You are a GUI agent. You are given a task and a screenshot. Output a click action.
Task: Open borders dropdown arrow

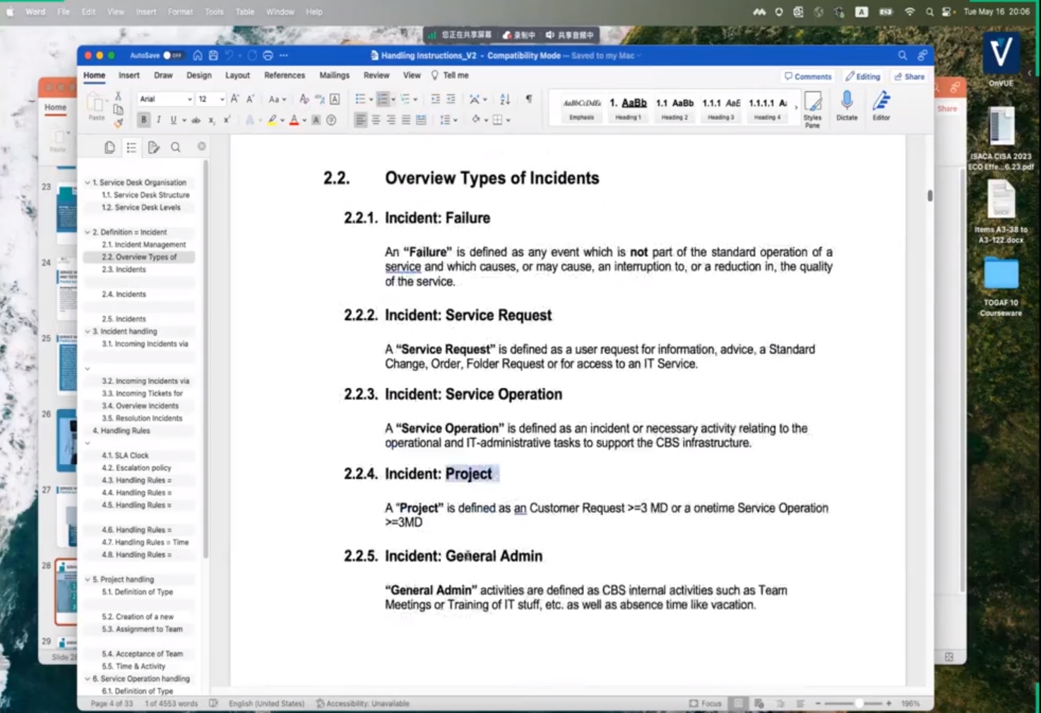[x=508, y=120]
